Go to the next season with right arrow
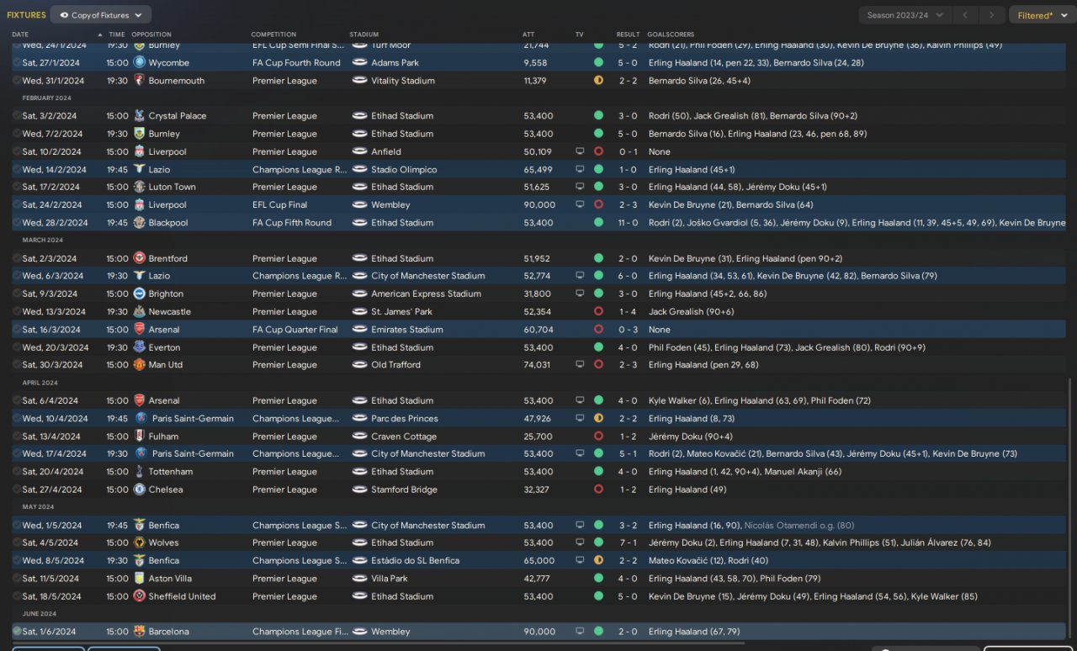Viewport: 1077px width, 651px height. point(993,15)
